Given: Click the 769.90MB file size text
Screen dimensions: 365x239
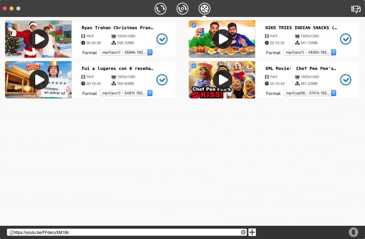Looking at the screenshot, I should click(125, 84).
